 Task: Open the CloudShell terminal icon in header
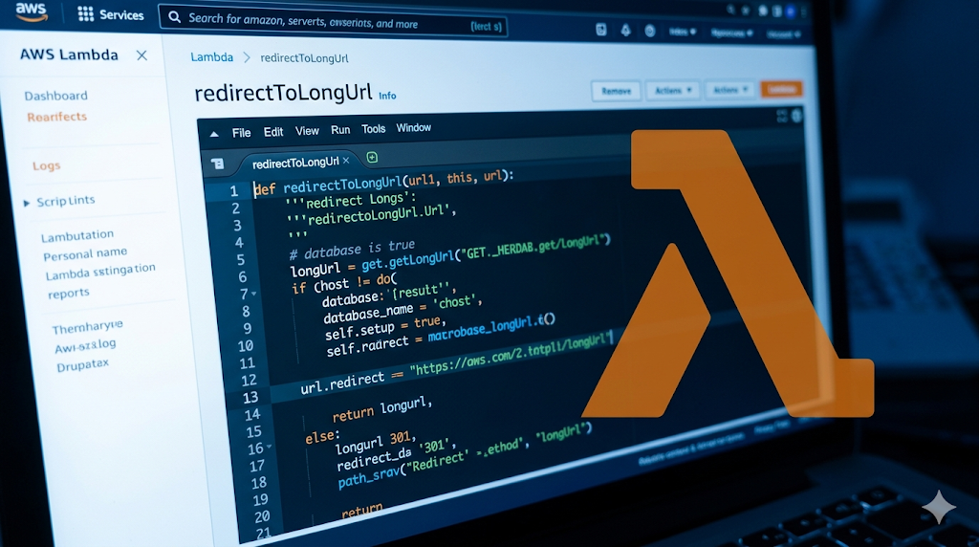point(600,30)
